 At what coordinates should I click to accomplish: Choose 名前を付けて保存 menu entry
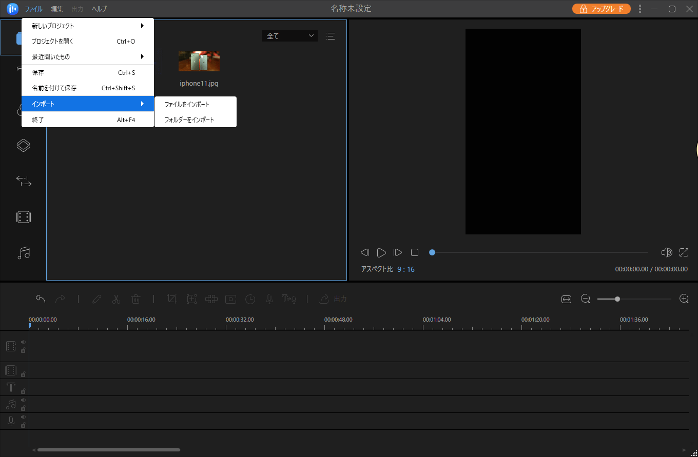click(x=88, y=88)
